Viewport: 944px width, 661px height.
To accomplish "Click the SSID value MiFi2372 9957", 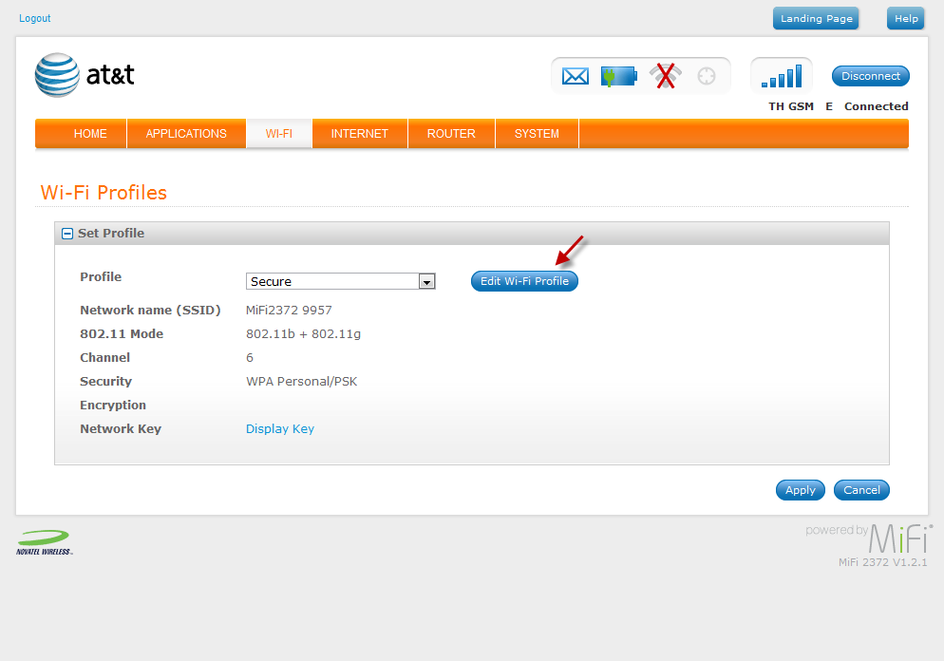I will 289,310.
